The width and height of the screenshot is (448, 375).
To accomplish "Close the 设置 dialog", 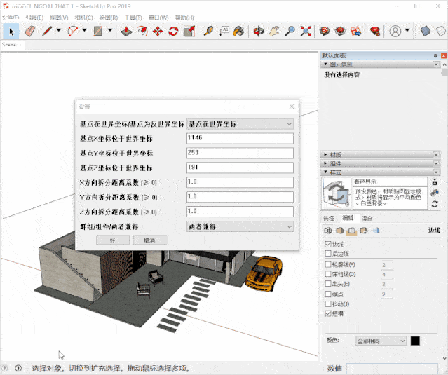I will point(292,107).
